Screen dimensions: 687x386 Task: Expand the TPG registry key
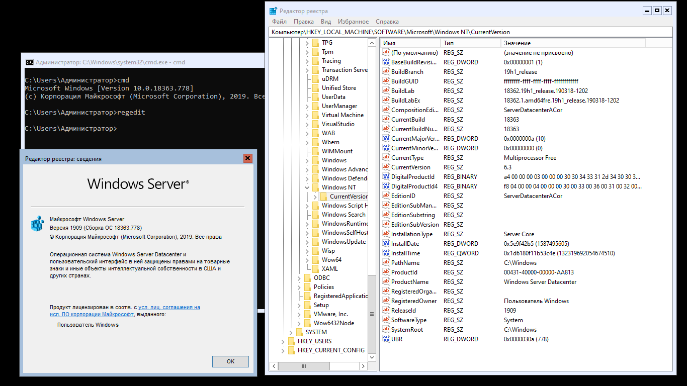tap(307, 43)
